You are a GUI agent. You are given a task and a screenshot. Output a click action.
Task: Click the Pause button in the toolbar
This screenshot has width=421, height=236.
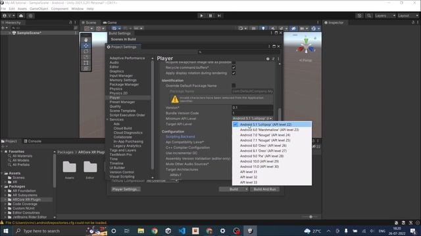click(x=210, y=16)
